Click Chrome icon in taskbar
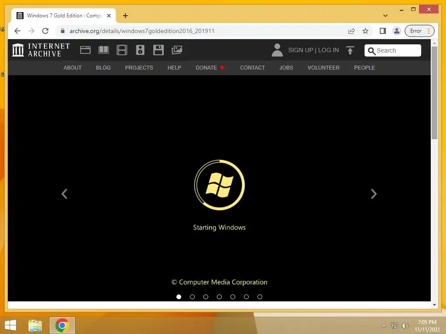446x334 pixels. (62, 325)
